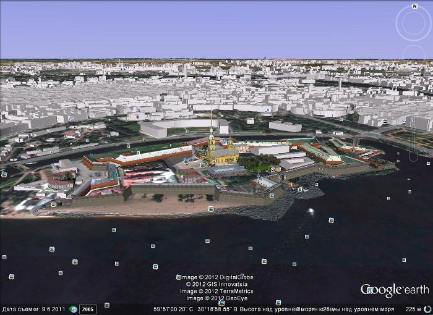Click the N north marker on the compass
This screenshot has height=315, width=433.
point(414,7)
